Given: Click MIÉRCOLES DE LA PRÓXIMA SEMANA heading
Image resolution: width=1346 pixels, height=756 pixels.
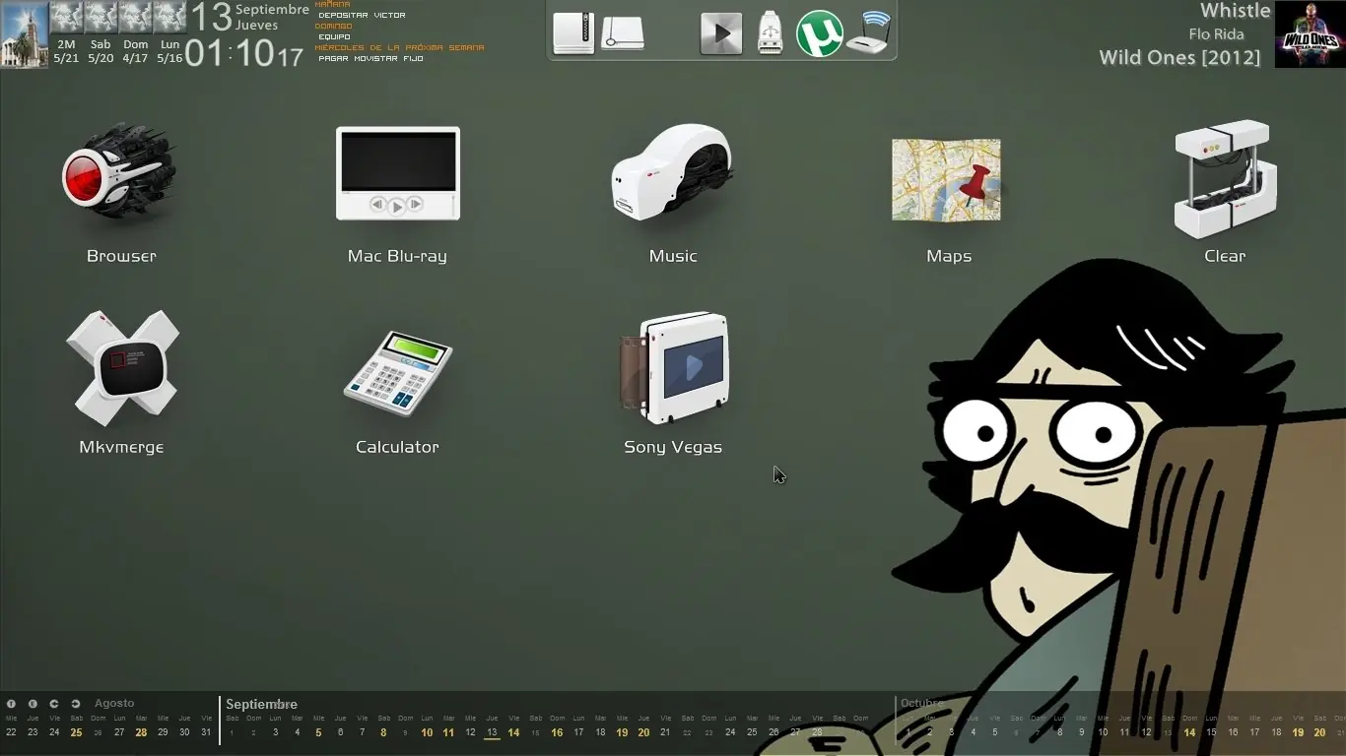Looking at the screenshot, I should [399, 47].
